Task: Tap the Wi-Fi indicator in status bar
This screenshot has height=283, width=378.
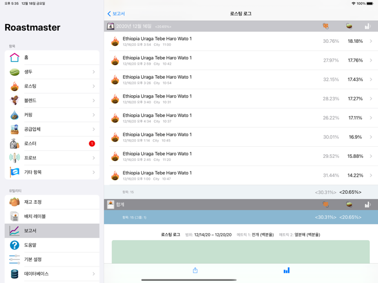Action: click(354, 4)
